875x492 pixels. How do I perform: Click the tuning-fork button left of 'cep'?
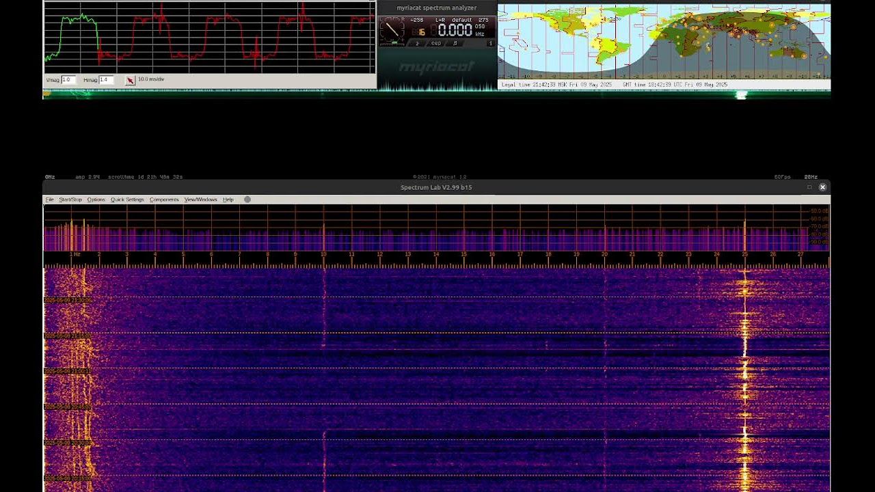[x=417, y=43]
